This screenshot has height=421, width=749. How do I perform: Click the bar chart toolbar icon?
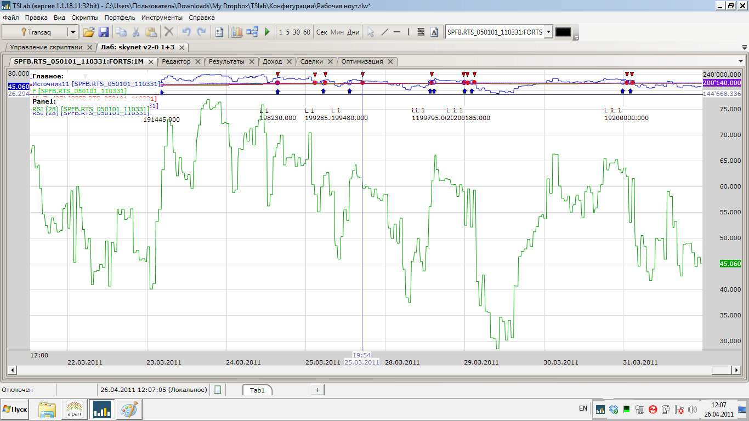pyautogui.click(x=237, y=32)
